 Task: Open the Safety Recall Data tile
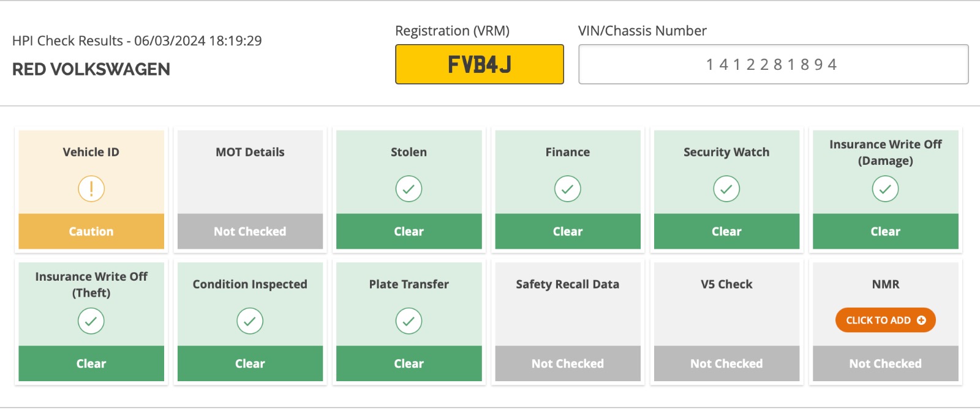pos(568,322)
